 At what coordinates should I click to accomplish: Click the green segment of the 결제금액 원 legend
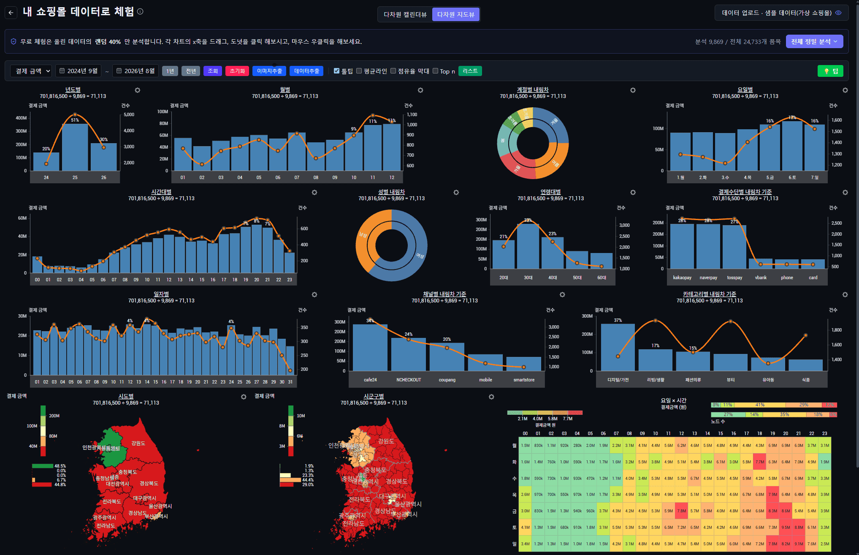coord(515,413)
